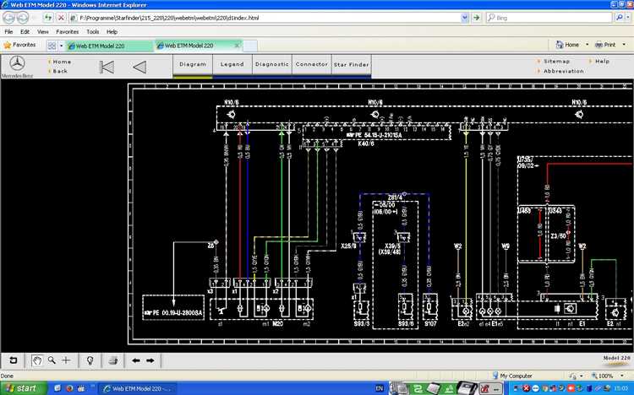634x395 pixels.
Task: Click the first page skip-back arrow icon
Action: pyautogui.click(x=107, y=67)
